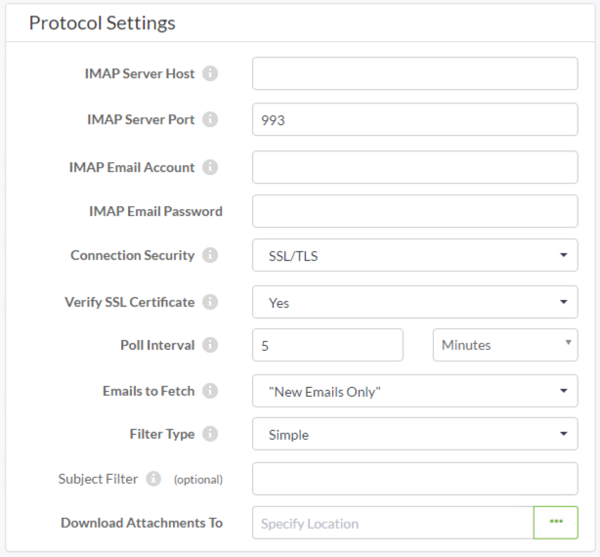Open the Minutes unit dropdown
The height and width of the screenshot is (557, 600).
click(505, 345)
